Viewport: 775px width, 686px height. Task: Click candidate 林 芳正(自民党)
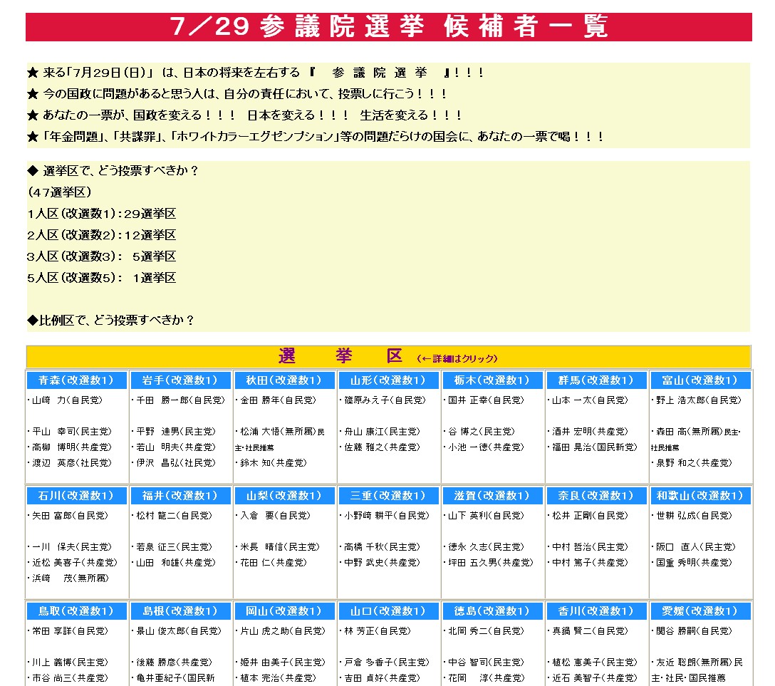click(x=375, y=631)
